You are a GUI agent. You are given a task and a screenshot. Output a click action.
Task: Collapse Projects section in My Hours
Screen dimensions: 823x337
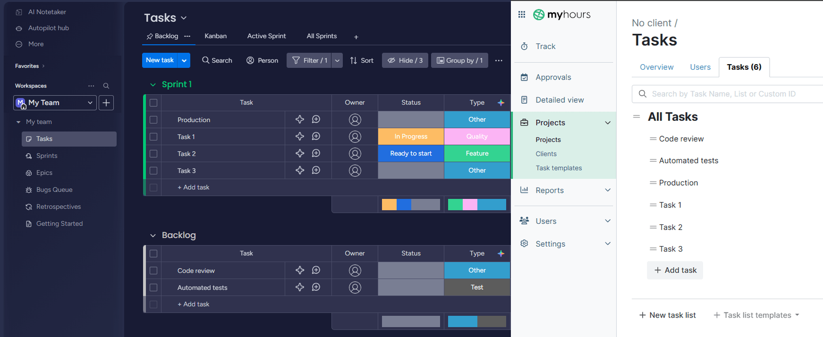click(608, 123)
